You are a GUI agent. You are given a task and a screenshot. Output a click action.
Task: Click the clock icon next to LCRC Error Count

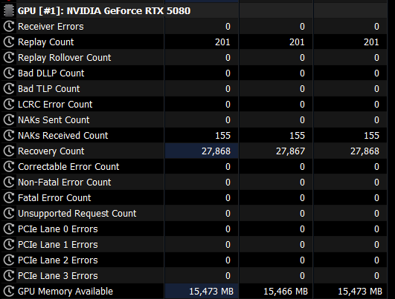point(9,105)
